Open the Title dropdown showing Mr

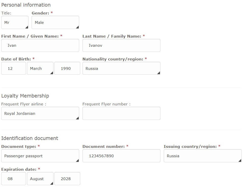[15, 22]
